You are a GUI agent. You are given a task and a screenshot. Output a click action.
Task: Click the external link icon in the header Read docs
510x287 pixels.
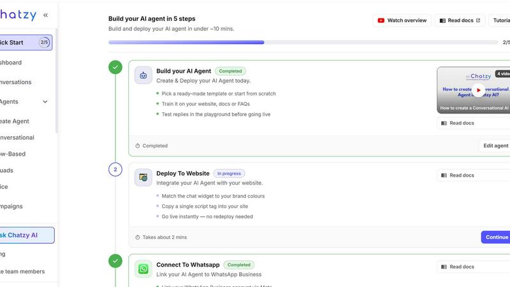[x=477, y=20]
